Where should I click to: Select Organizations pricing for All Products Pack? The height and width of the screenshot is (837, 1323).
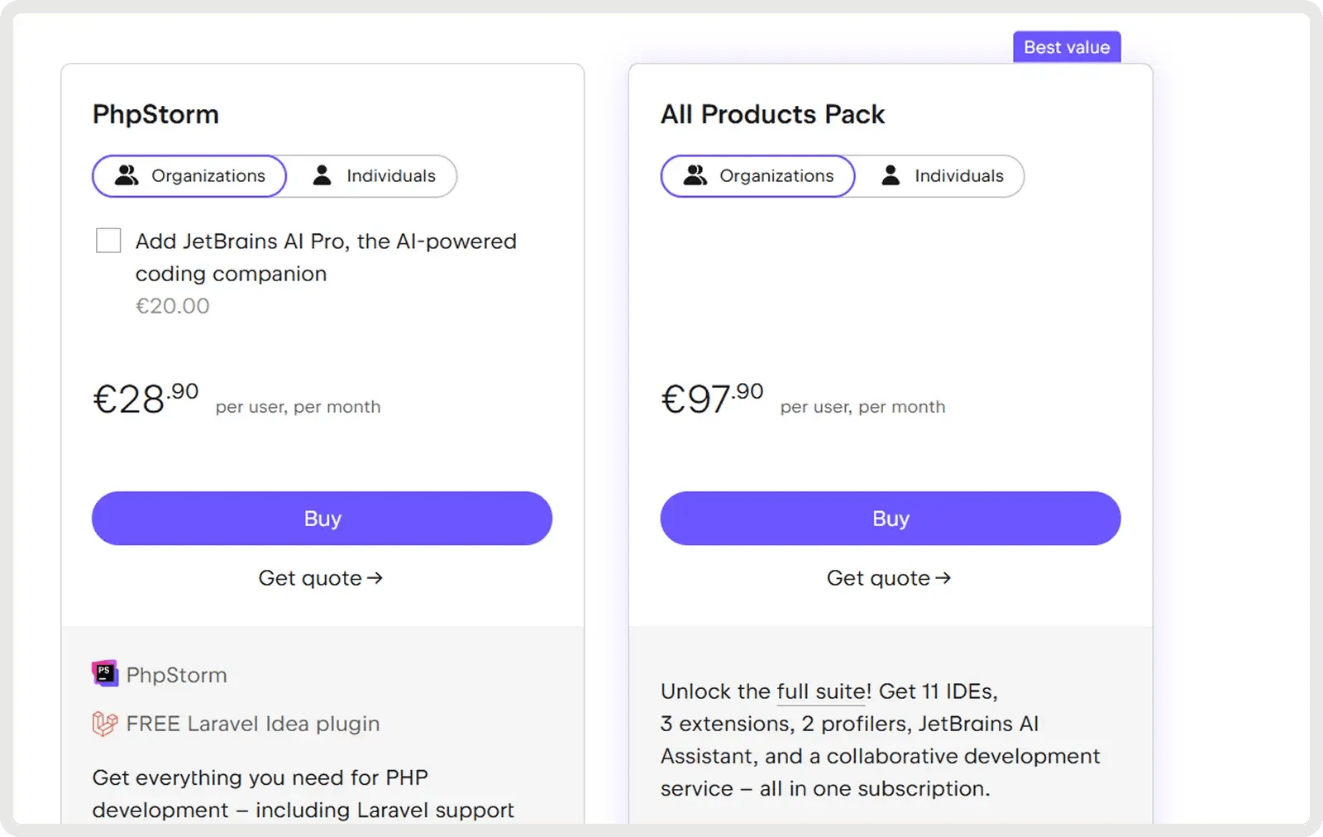(x=758, y=176)
